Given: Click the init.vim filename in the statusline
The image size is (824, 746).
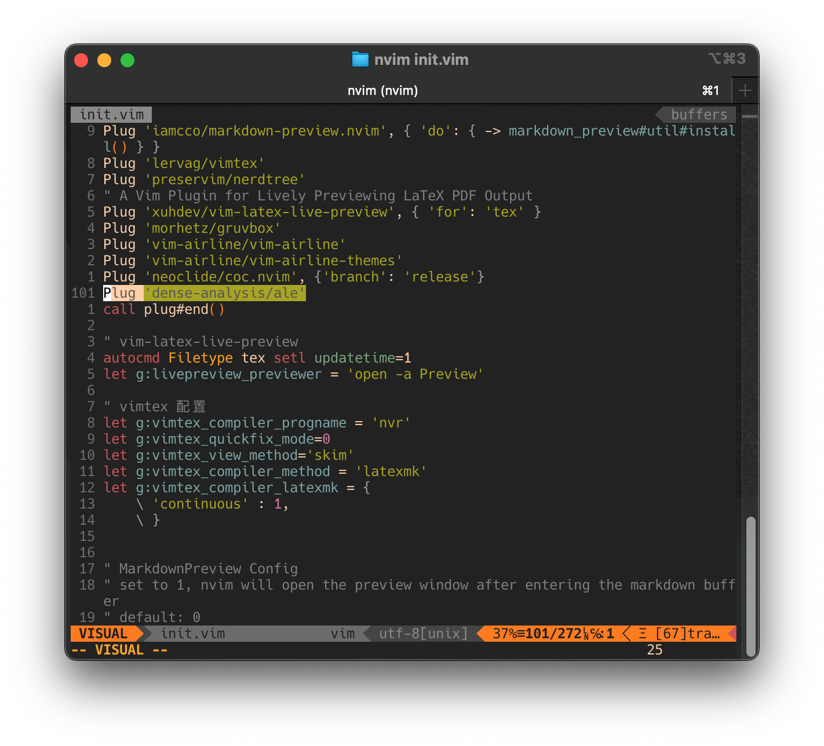Looking at the screenshot, I should [193, 634].
